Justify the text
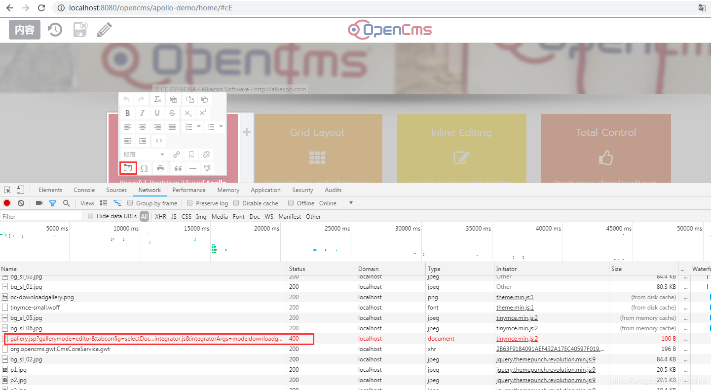This screenshot has height=390, width=711. 172,127
